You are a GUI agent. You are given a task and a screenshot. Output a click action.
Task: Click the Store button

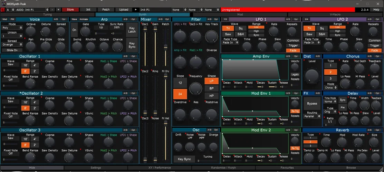click(x=70, y=10)
